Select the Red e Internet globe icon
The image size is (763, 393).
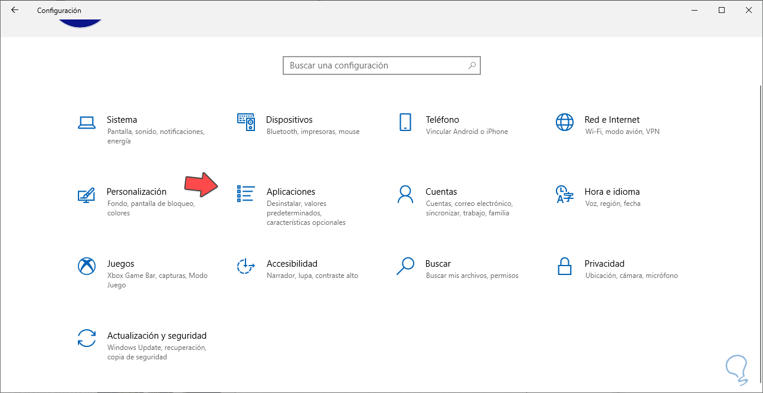(565, 122)
